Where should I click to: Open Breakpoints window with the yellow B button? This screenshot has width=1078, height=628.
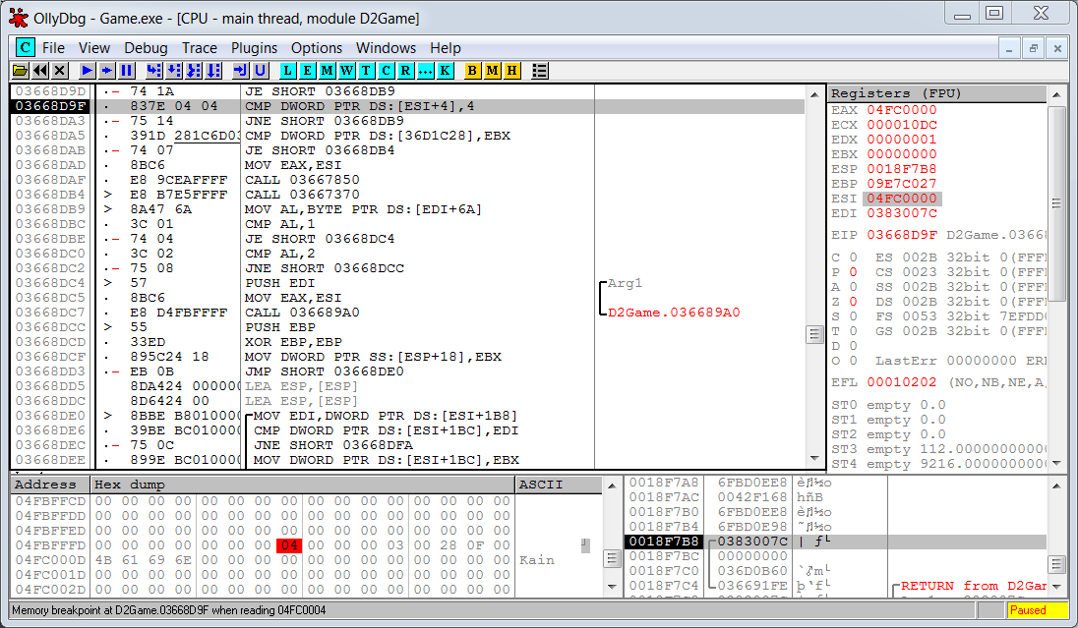click(472, 71)
